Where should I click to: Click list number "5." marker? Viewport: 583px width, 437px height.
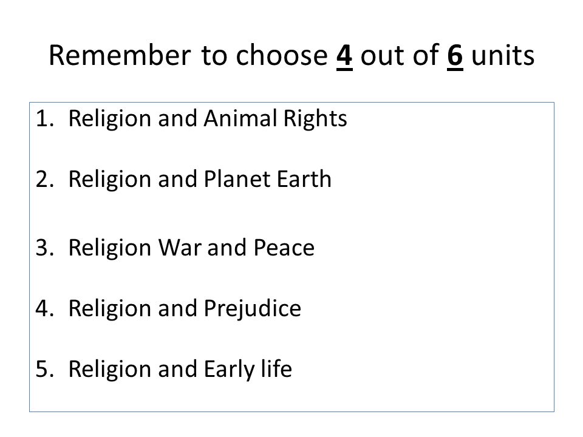pos(45,369)
